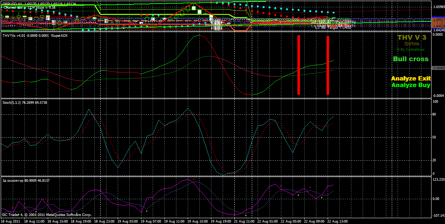445x224 pixels.
Task: Click the '19 Aug 11:00' time axis label
Action: coord(174,221)
